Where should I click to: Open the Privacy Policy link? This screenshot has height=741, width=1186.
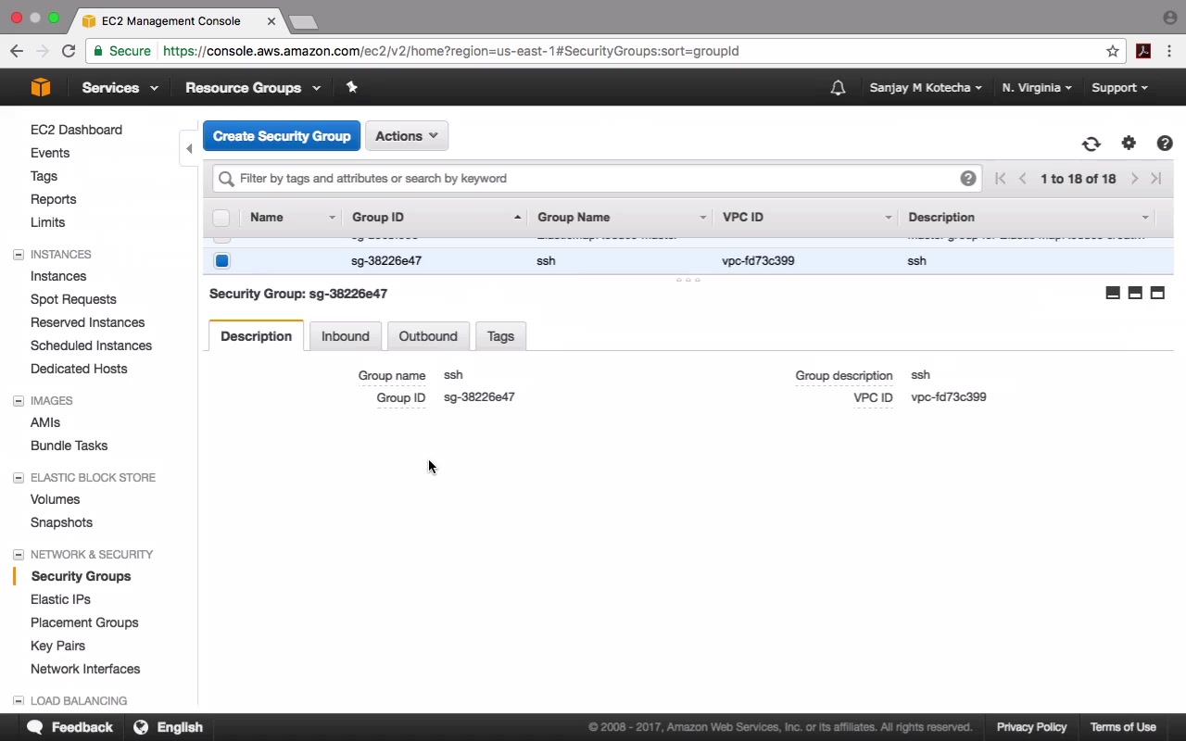coord(1031,727)
